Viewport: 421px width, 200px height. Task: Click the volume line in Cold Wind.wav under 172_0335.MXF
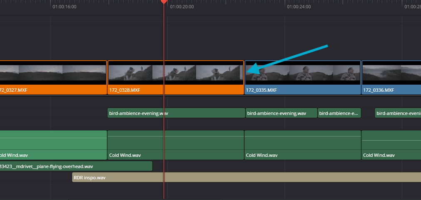pyautogui.click(x=302, y=136)
